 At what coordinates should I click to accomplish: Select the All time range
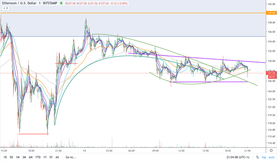click(x=57, y=157)
